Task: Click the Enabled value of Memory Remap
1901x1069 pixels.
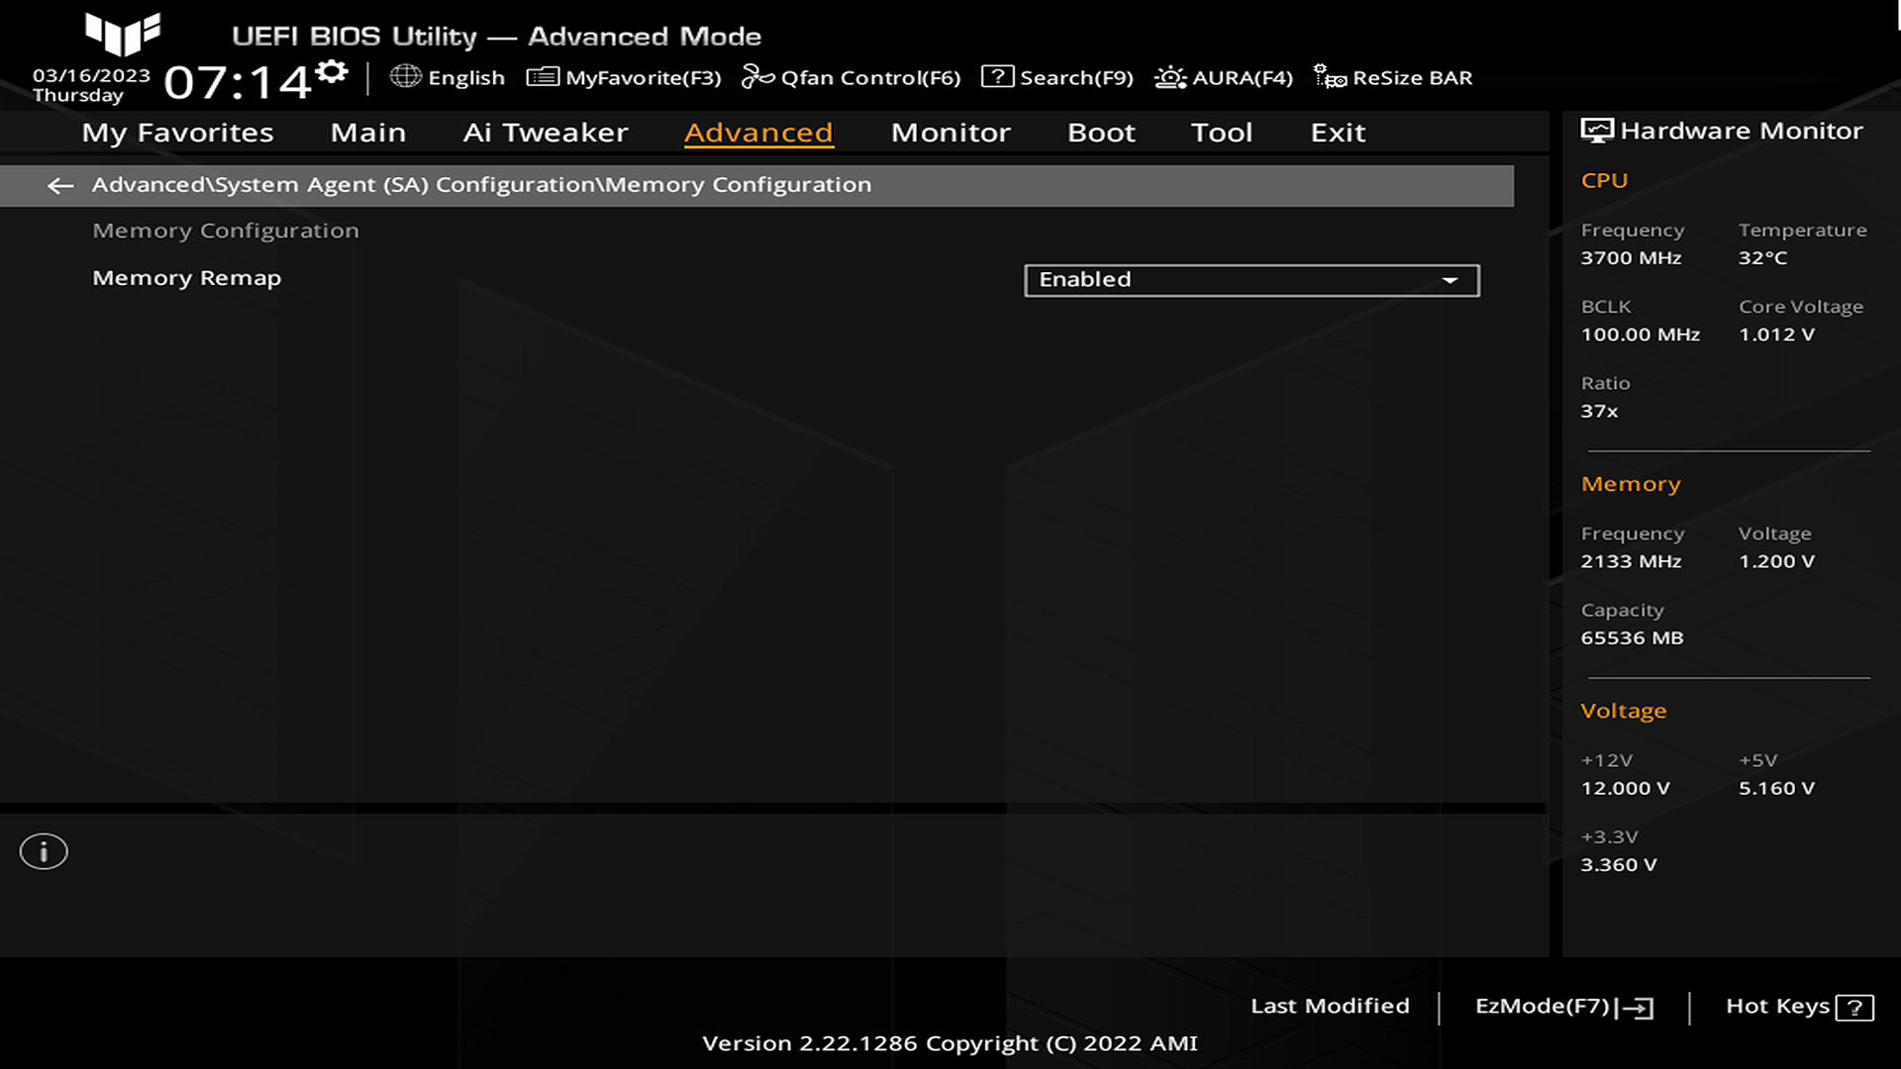Action: tap(1085, 280)
